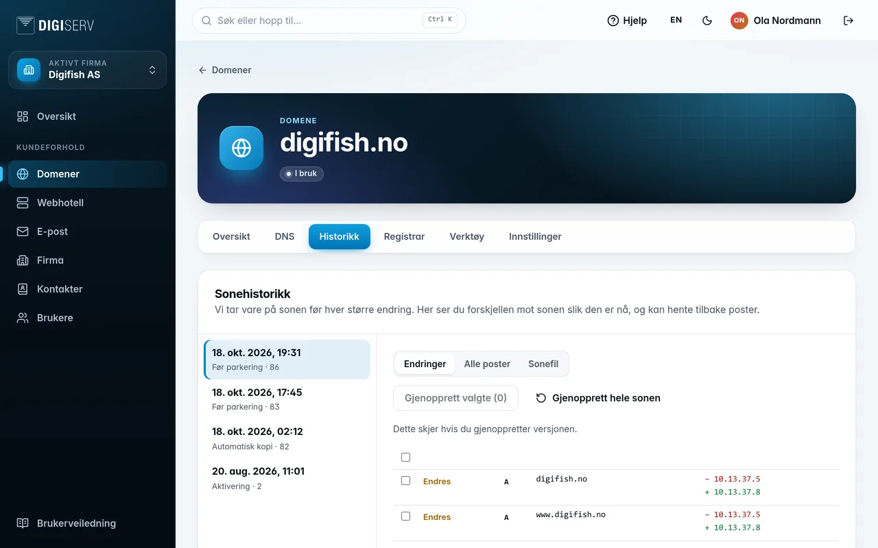Tick the checkbox for the digifish.no A record
This screenshot has height=548, width=878.
click(405, 481)
